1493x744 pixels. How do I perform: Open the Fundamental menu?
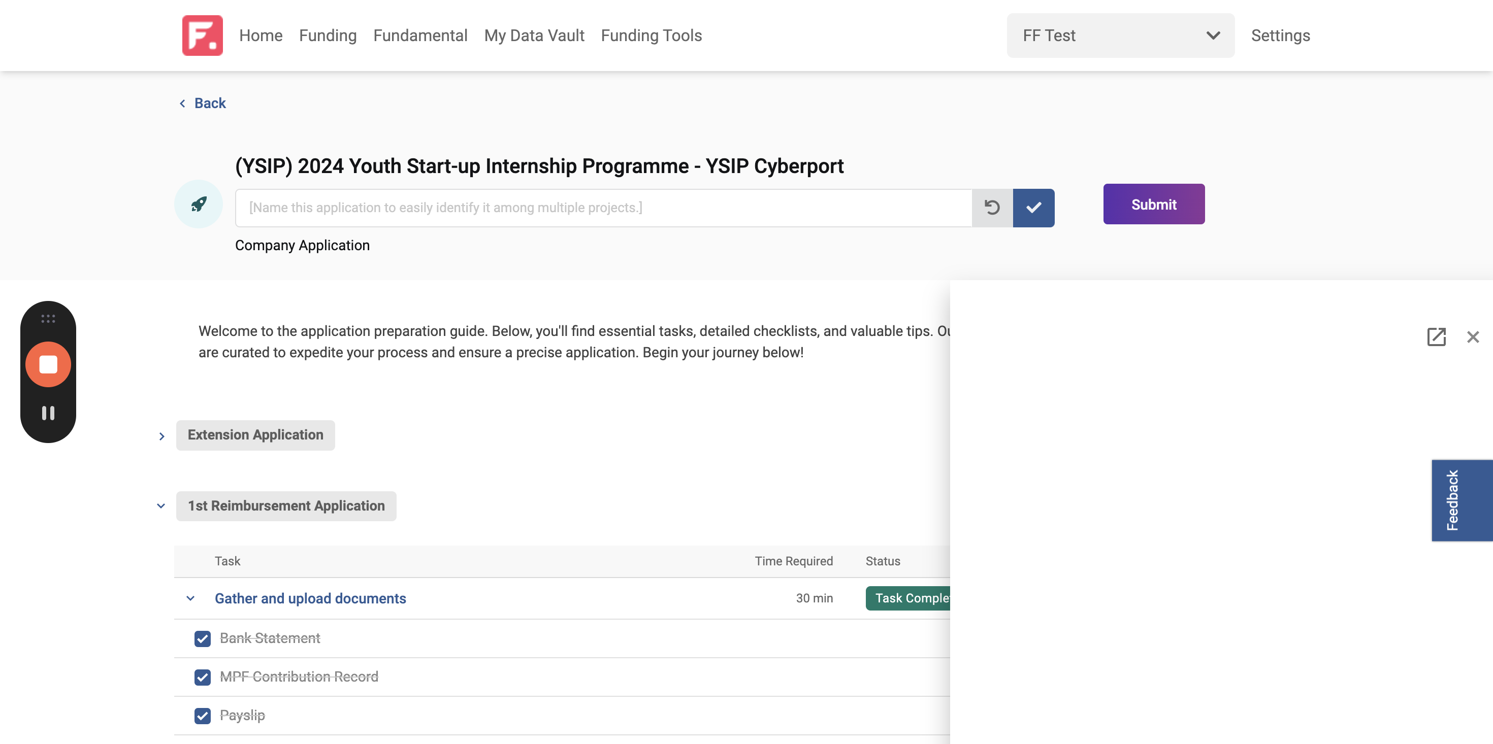pos(420,36)
